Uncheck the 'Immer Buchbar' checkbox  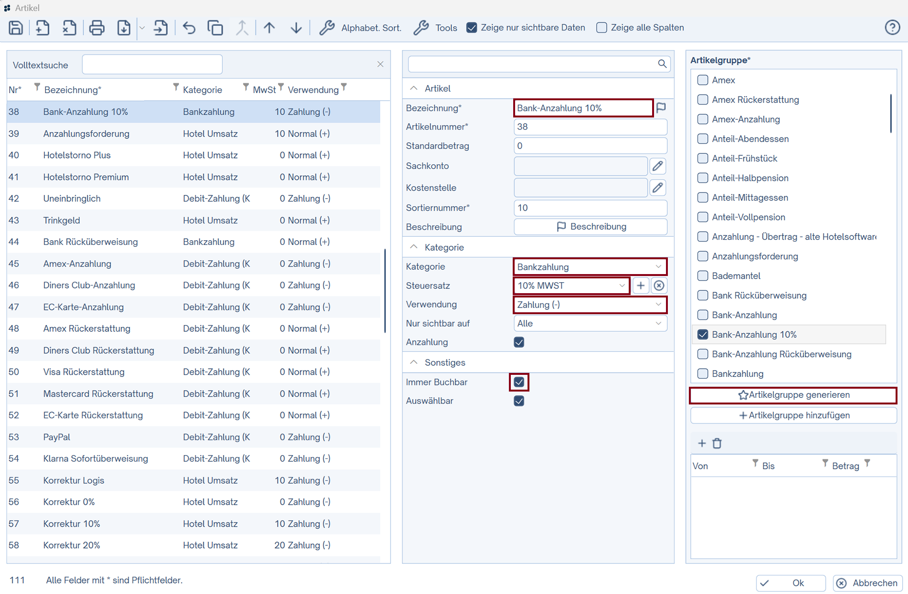pos(519,382)
